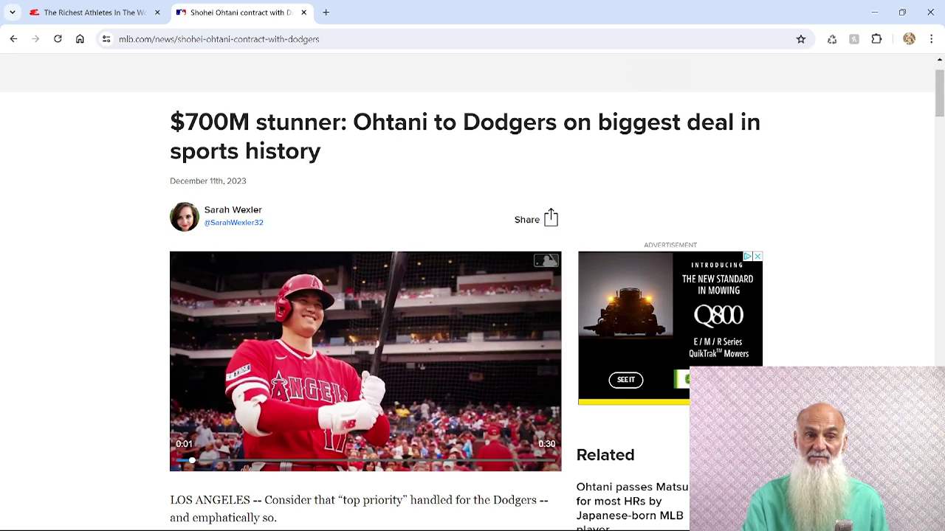Image resolution: width=945 pixels, height=531 pixels.
Task: Seek using the video progress bar
Action: 365,460
